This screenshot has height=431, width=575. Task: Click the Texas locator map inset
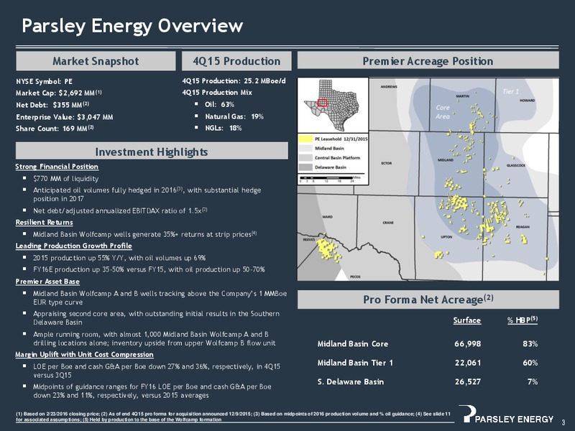pos(332,105)
